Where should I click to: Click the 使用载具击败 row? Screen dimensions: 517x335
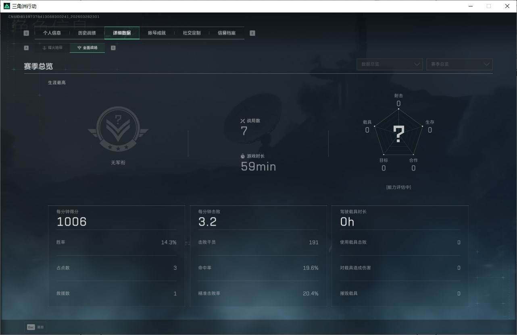click(400, 242)
